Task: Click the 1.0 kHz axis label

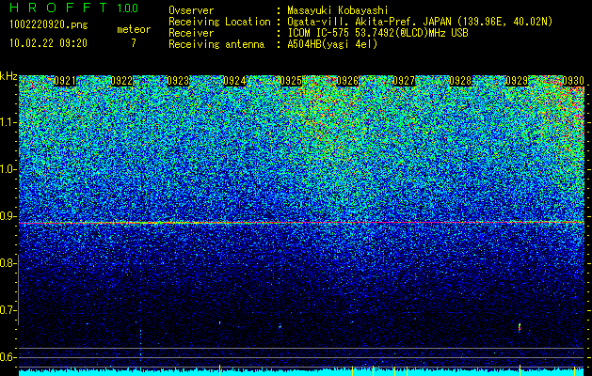Action: (x=8, y=169)
